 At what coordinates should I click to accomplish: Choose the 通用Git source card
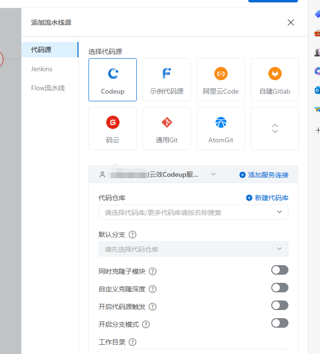(x=166, y=129)
